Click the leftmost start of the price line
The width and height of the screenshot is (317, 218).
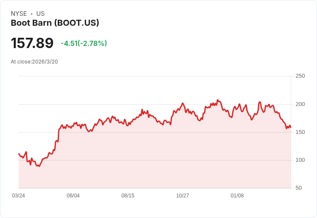click(x=19, y=154)
